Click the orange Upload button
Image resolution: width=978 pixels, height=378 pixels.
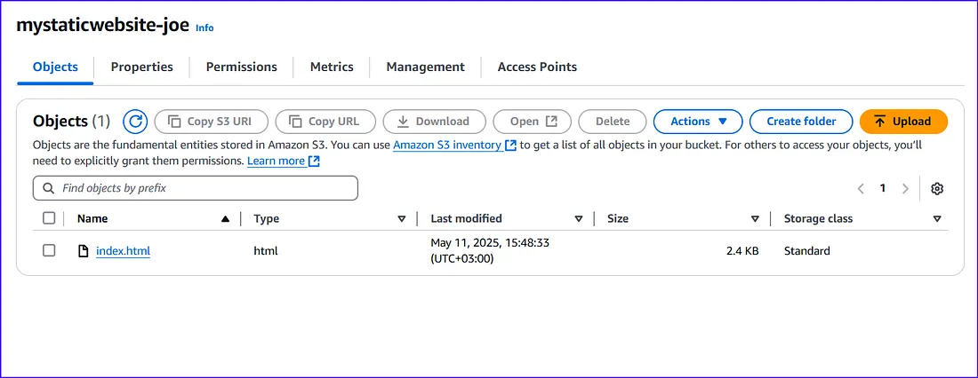[x=903, y=122]
